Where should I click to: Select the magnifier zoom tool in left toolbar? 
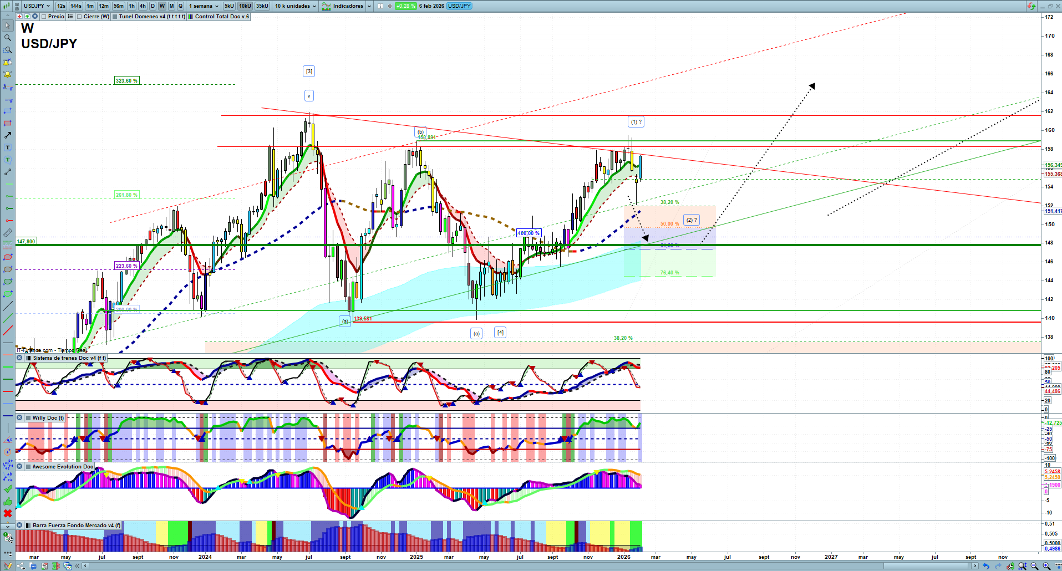8,38
